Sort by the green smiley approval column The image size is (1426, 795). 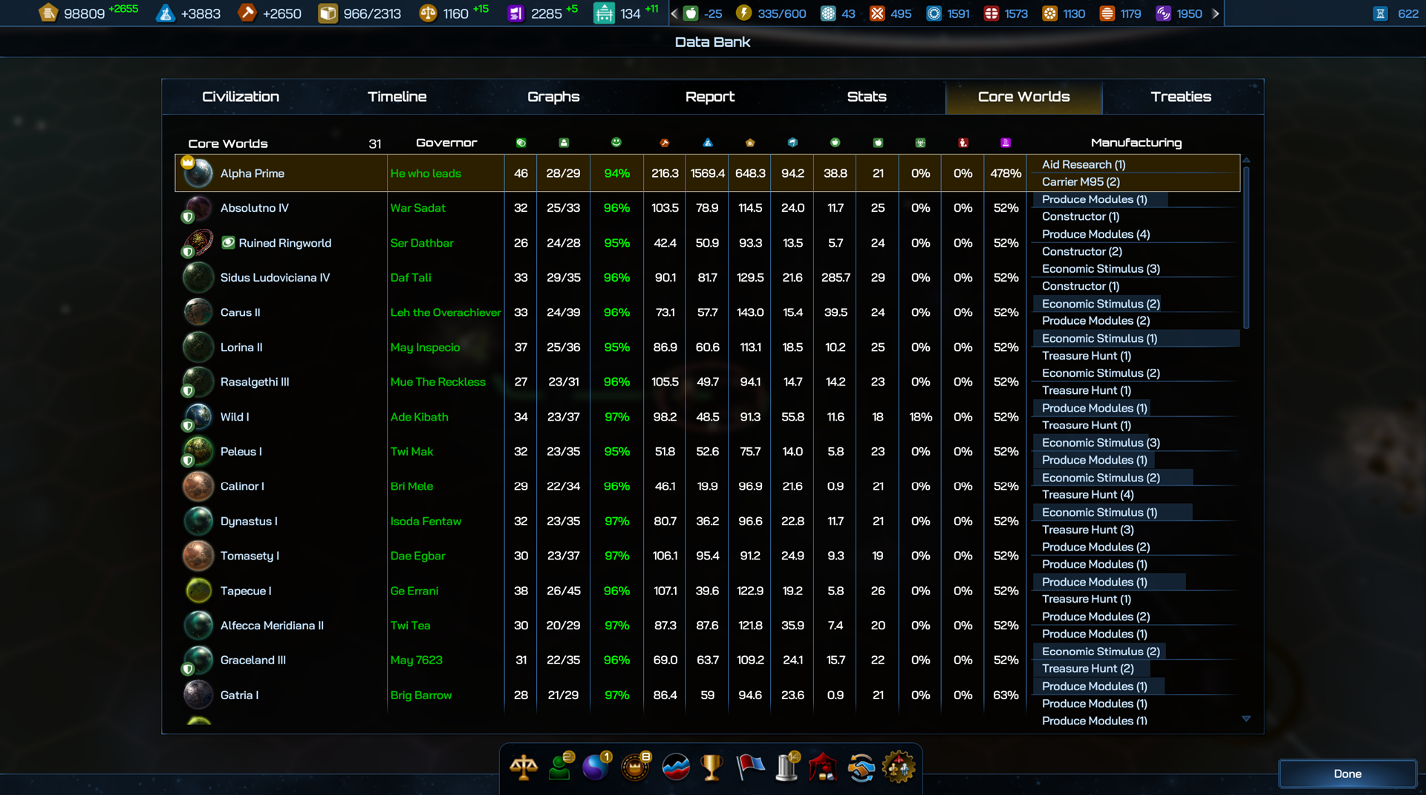616,143
